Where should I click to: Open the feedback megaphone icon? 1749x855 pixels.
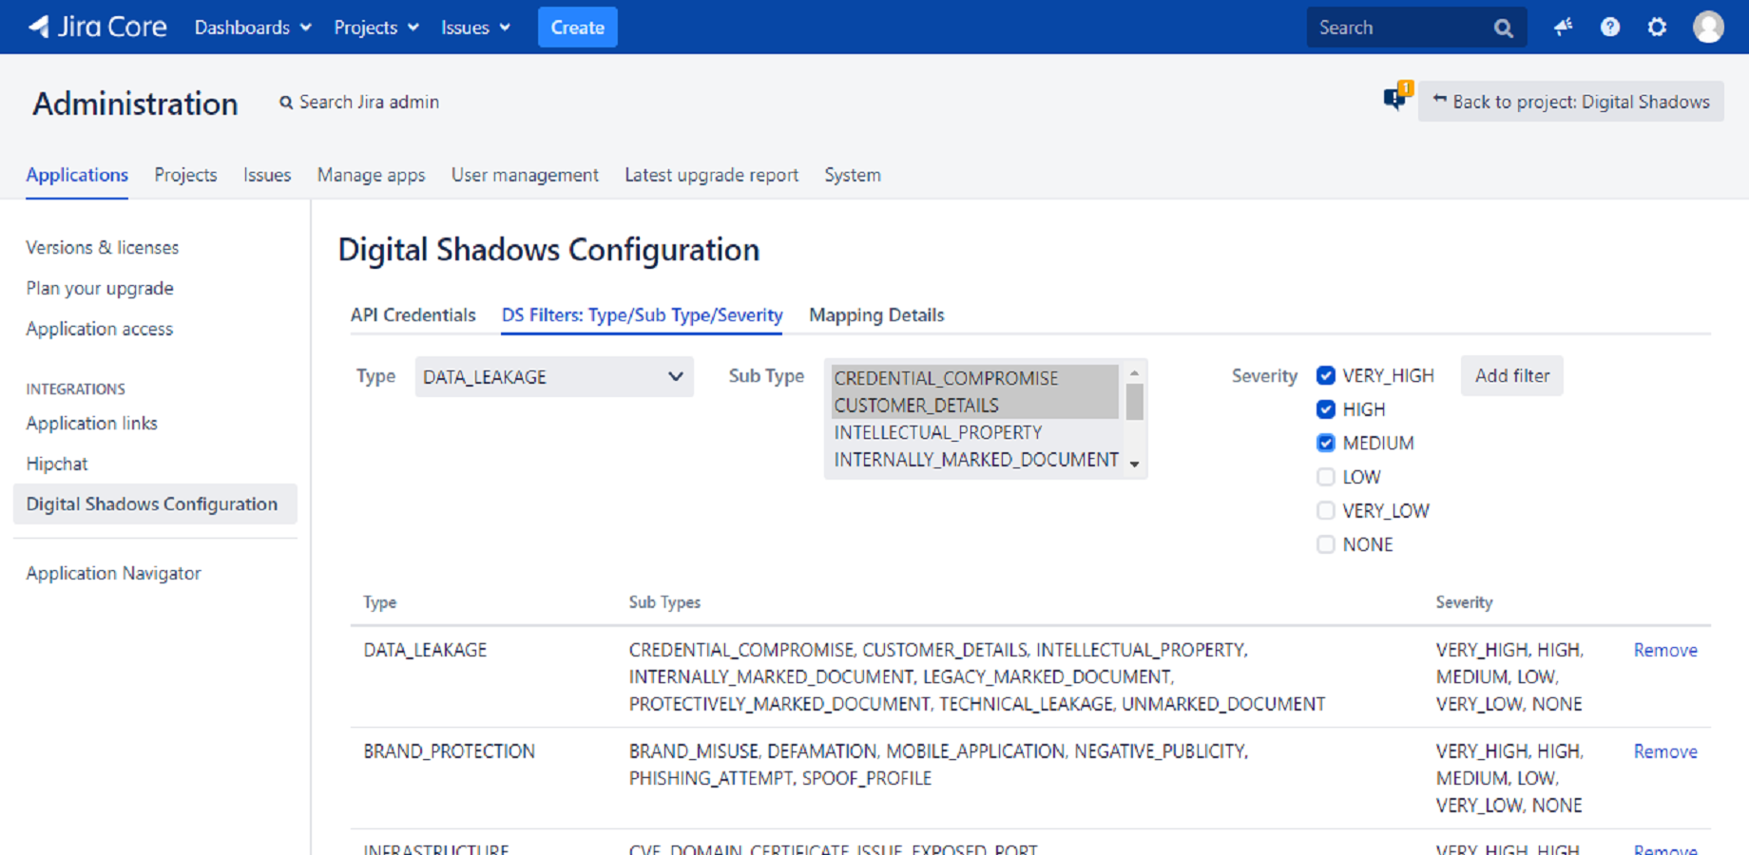1563,27
